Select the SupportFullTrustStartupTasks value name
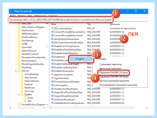Viewport: 157px width, 118px height. pos(68,92)
